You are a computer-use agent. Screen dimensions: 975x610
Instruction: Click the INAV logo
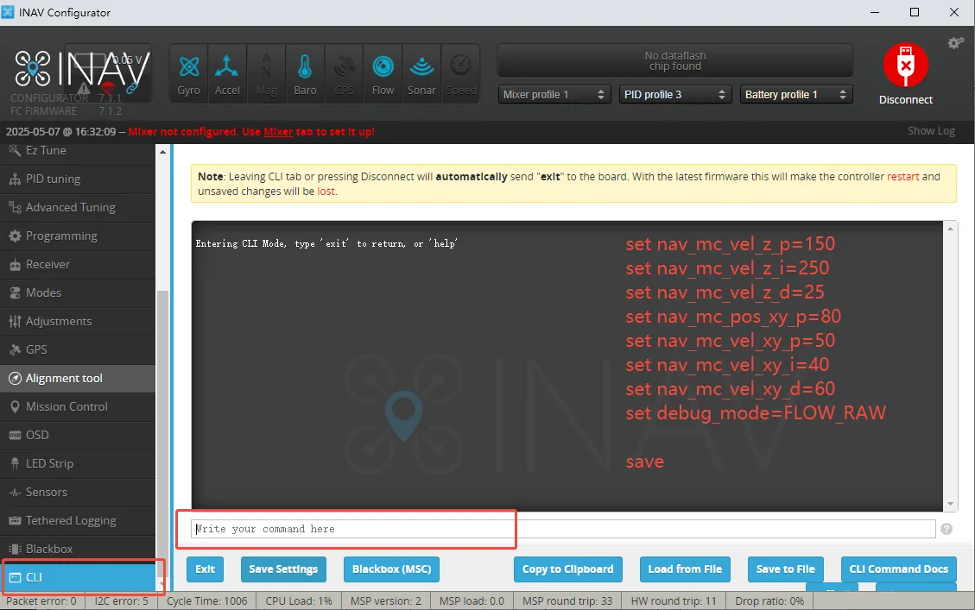82,68
